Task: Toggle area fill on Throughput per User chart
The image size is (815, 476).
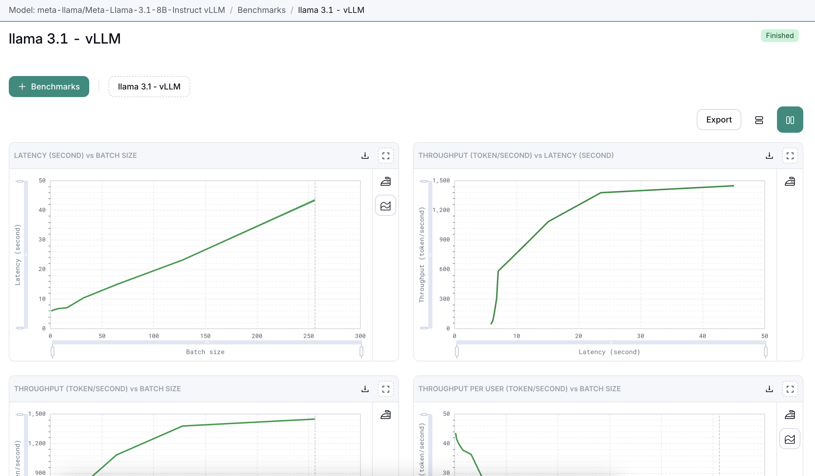Action: click(x=790, y=439)
